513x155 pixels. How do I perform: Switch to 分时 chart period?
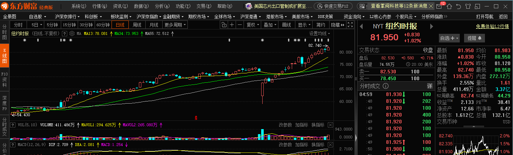pyautogui.click(x=18, y=25)
